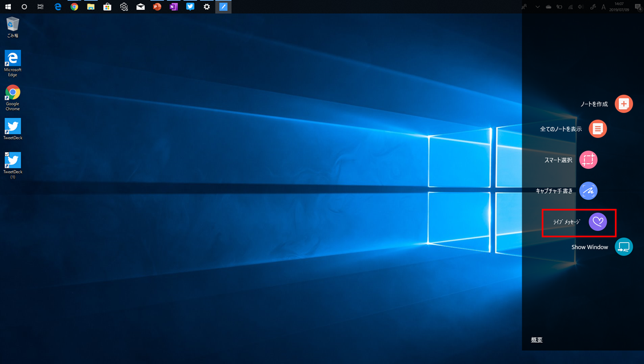Select the ごみ箱 Recycle Bin desktop icon

(13, 27)
